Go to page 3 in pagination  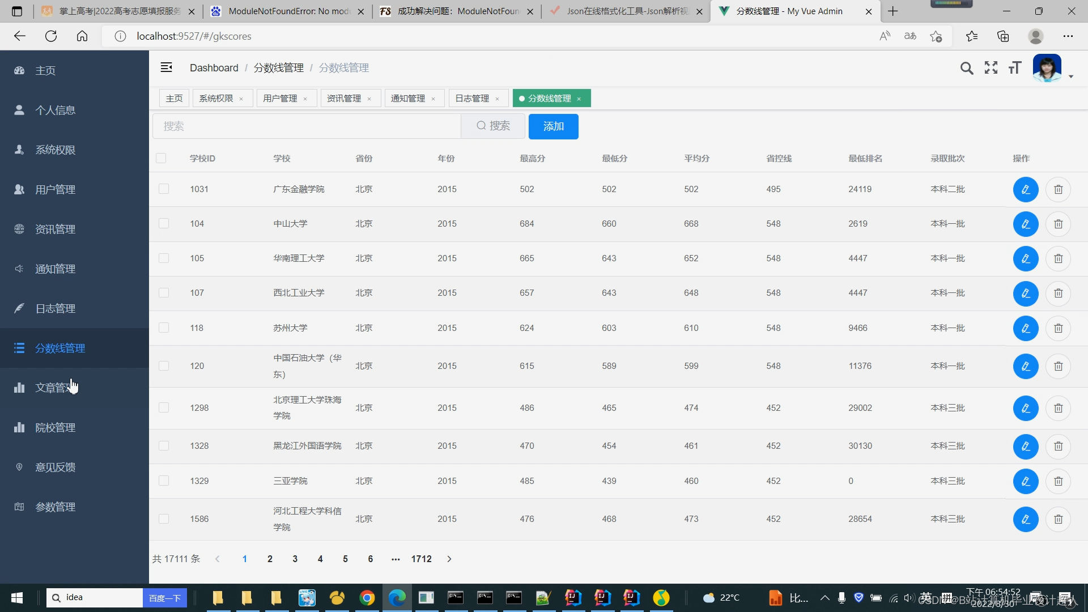pyautogui.click(x=295, y=559)
